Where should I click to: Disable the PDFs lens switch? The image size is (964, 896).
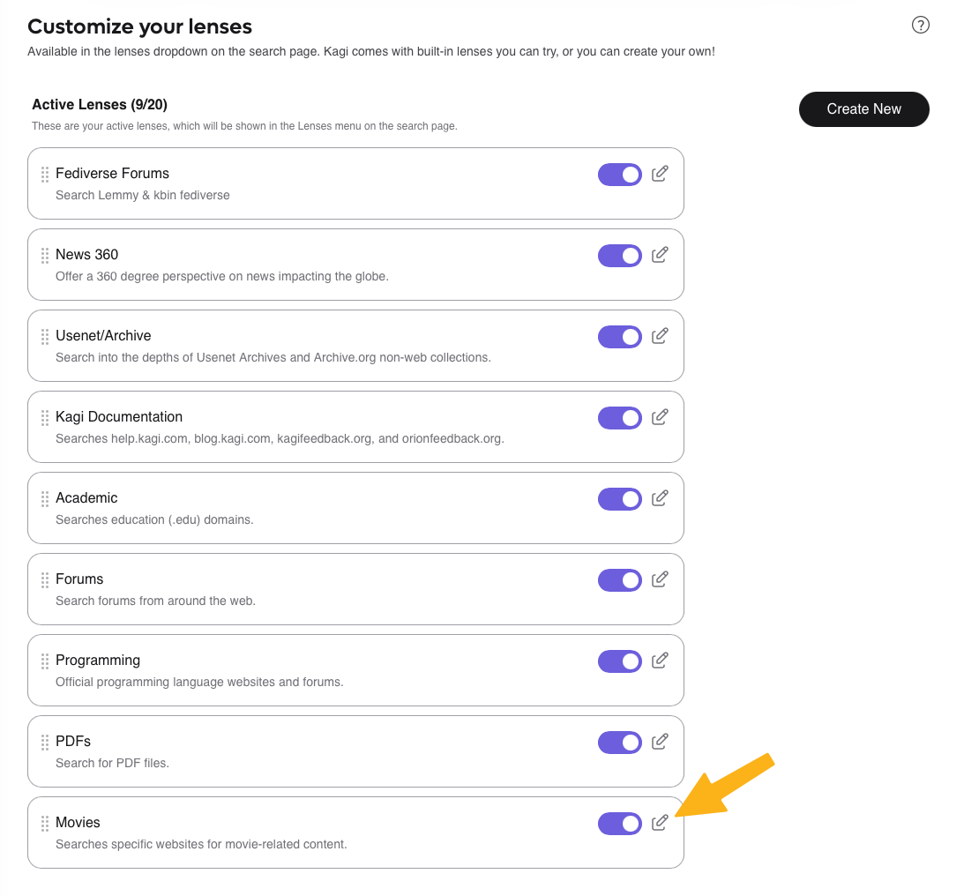(x=620, y=743)
